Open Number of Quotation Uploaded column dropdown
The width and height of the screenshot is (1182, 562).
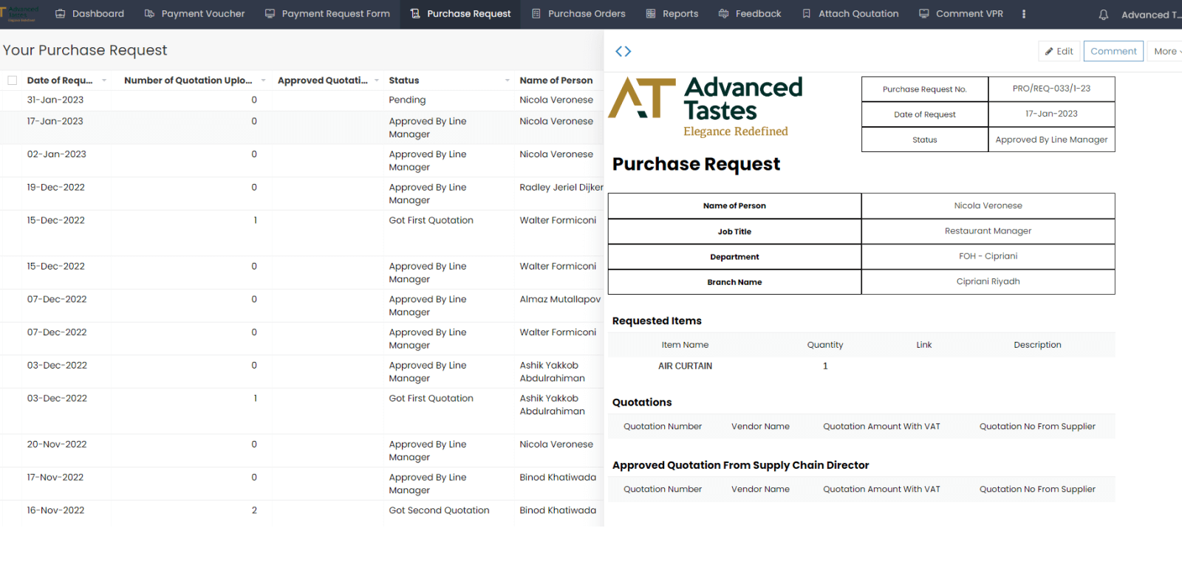coord(263,80)
